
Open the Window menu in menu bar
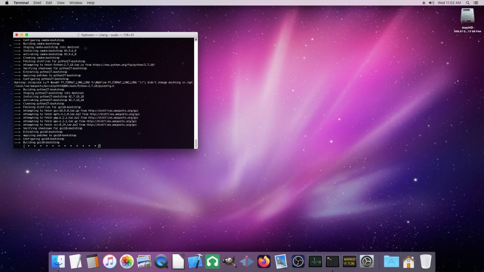coord(76,3)
